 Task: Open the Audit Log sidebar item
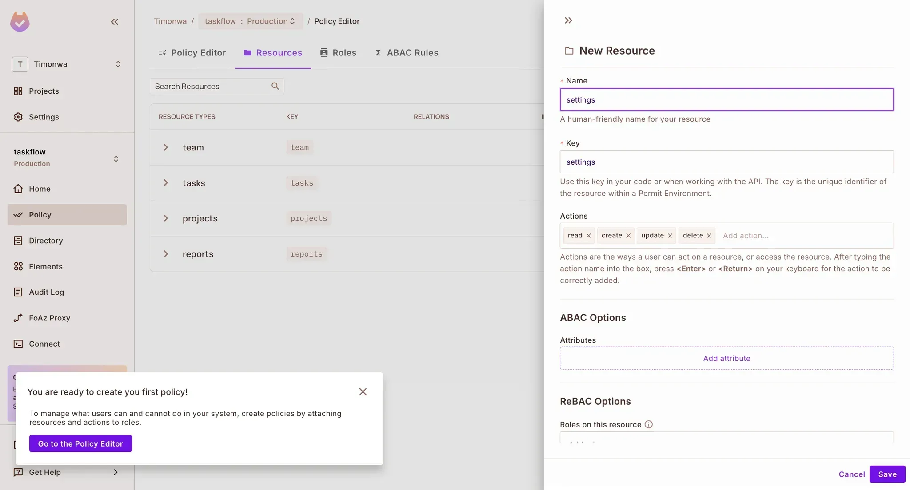click(46, 292)
